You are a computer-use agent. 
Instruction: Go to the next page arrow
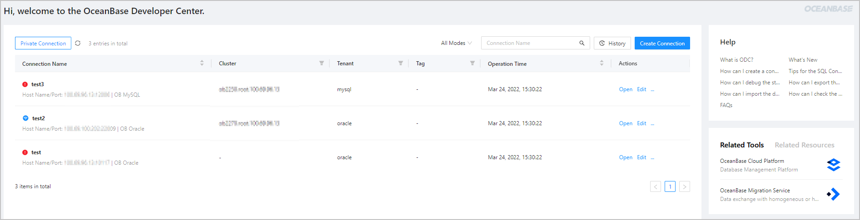[x=685, y=186]
